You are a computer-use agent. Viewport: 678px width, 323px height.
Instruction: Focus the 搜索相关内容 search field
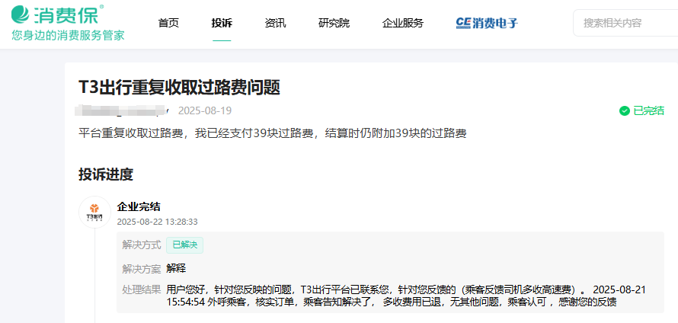tap(625, 23)
